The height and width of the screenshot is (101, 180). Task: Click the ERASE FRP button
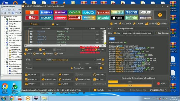[x=66, y=75]
